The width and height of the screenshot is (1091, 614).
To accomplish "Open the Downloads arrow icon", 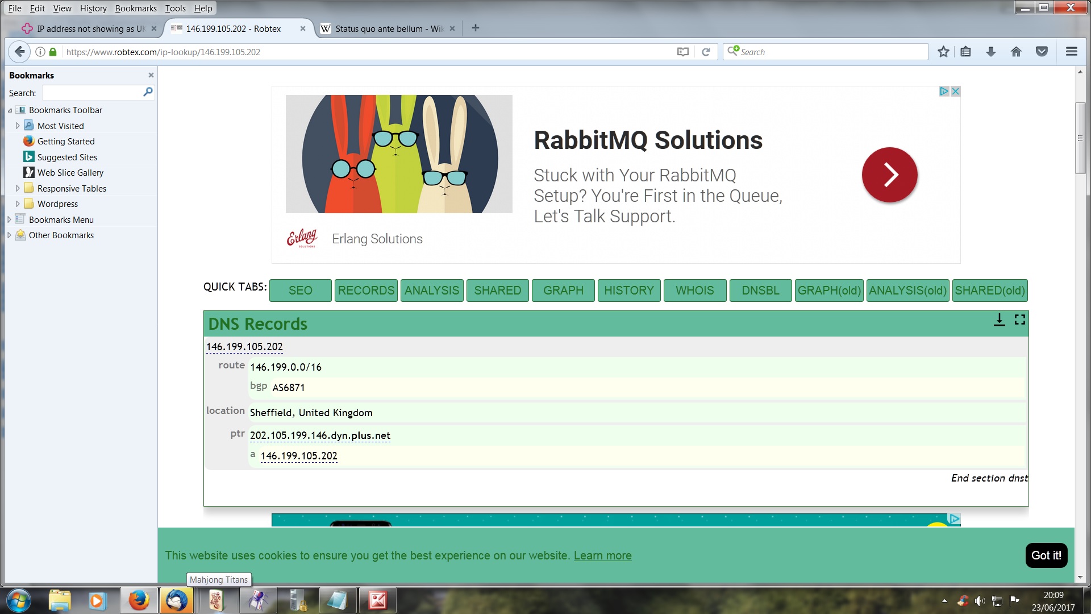I will (x=991, y=52).
